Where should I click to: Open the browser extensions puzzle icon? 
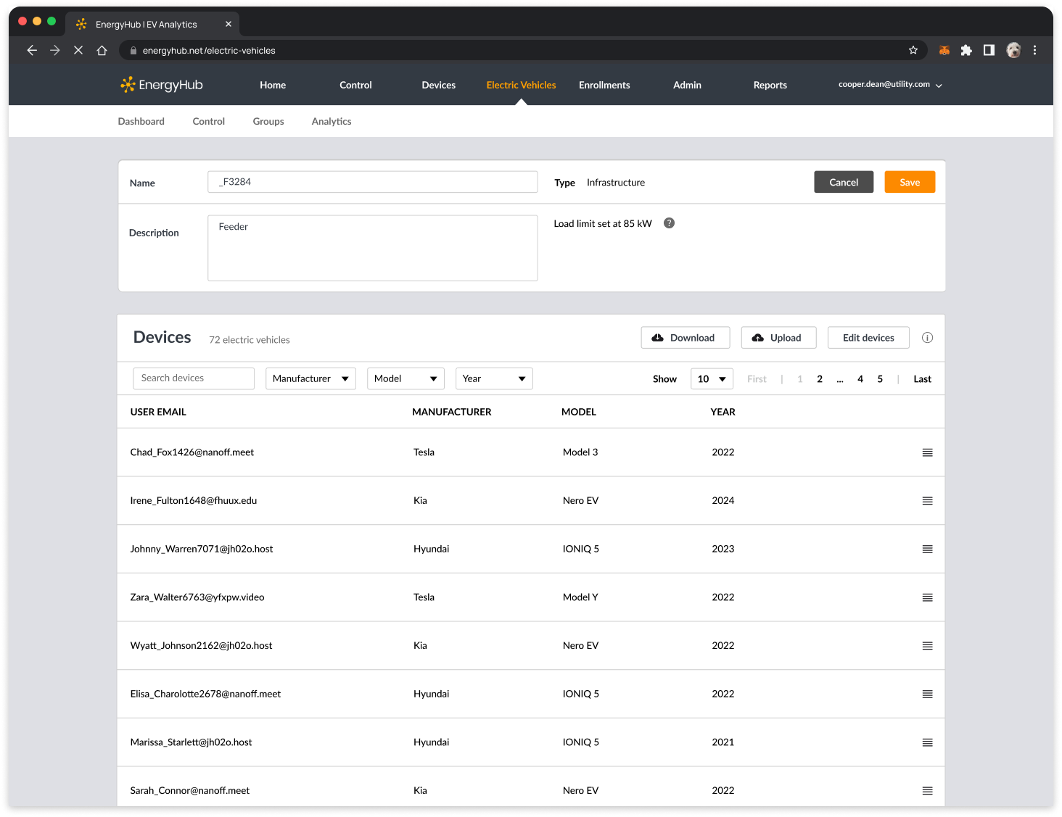coord(966,50)
